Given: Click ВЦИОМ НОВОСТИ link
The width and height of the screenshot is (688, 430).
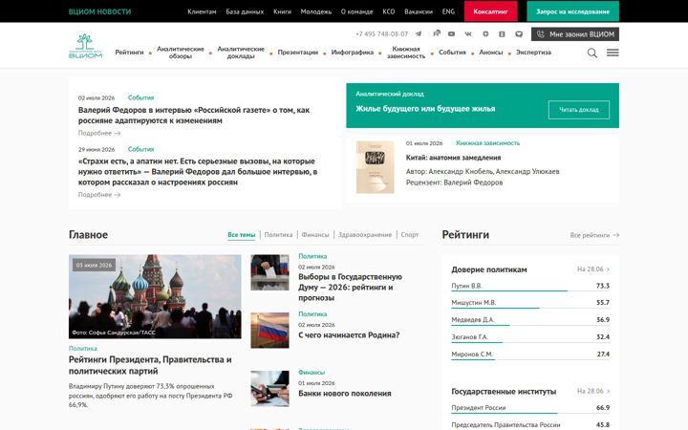Looking at the screenshot, I should click(x=99, y=11).
